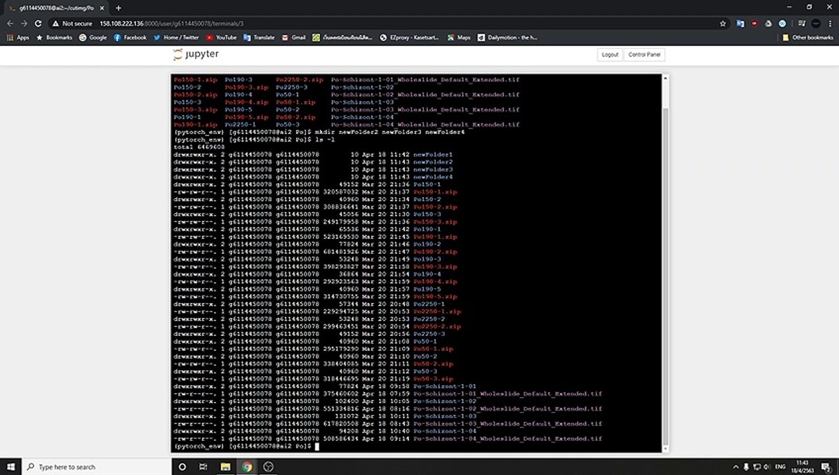Click newFolder1 in the terminal listing
The width and height of the screenshot is (839, 475).
tap(433, 154)
